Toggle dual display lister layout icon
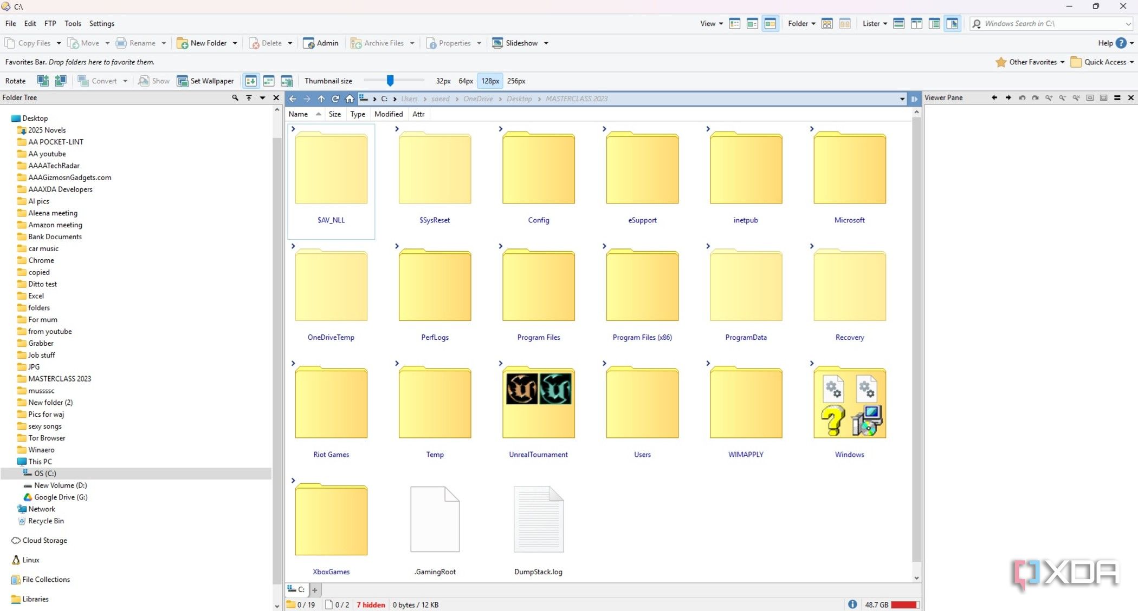 click(916, 24)
